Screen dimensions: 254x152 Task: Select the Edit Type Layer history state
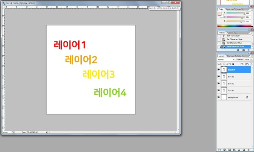click(x=236, y=36)
